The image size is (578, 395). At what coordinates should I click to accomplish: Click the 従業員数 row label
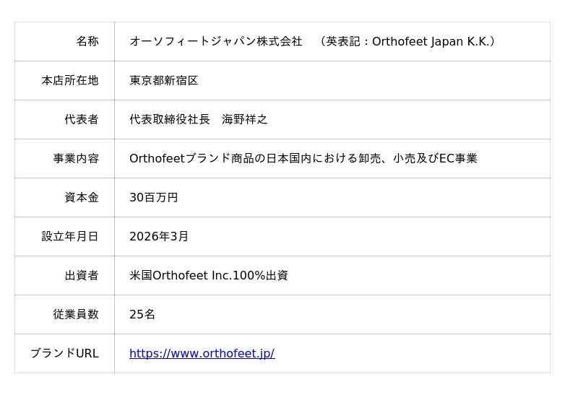(x=76, y=314)
